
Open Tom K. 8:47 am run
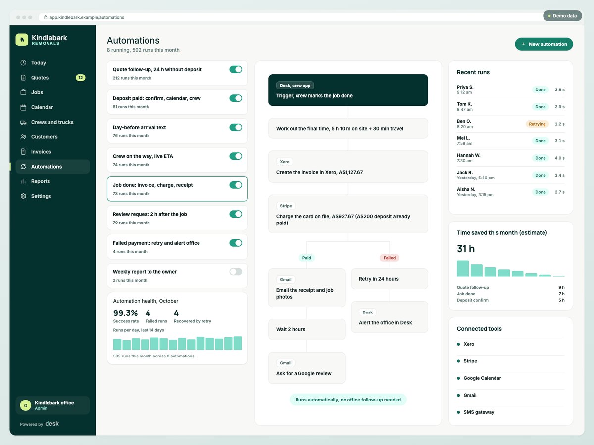510,107
